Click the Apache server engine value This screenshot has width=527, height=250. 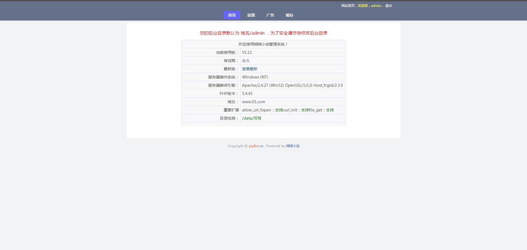pos(292,85)
